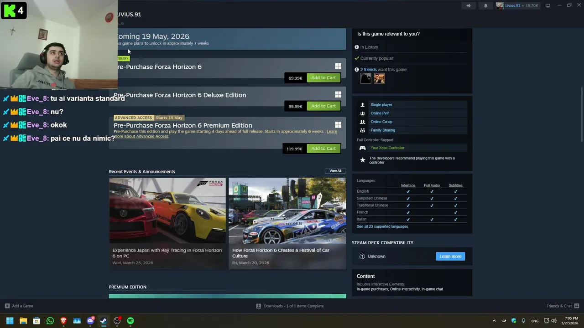The width and height of the screenshot is (584, 328).
Task: Click the Family Sharing icon
Action: (363, 130)
